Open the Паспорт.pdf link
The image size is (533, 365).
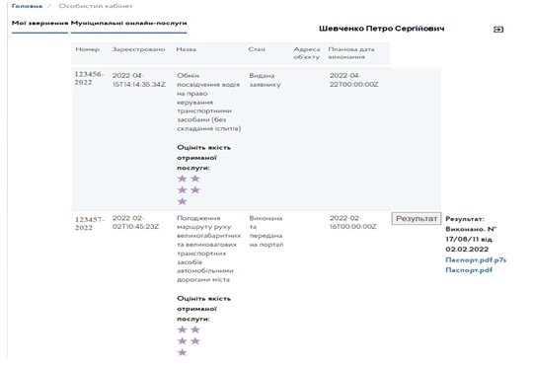469,270
